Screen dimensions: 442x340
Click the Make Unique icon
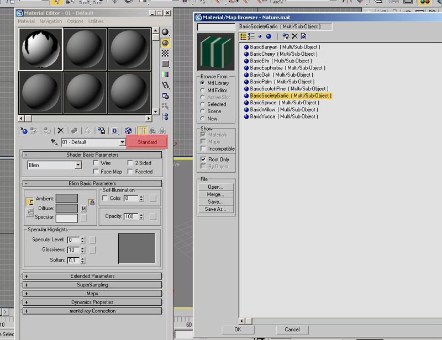pyautogui.click(x=88, y=131)
